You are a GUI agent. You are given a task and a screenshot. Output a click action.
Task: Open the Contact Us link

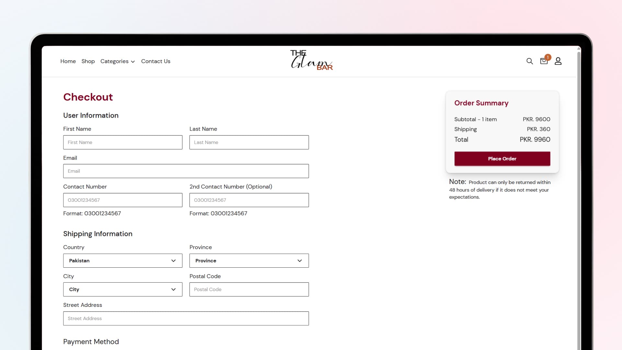pyautogui.click(x=155, y=61)
